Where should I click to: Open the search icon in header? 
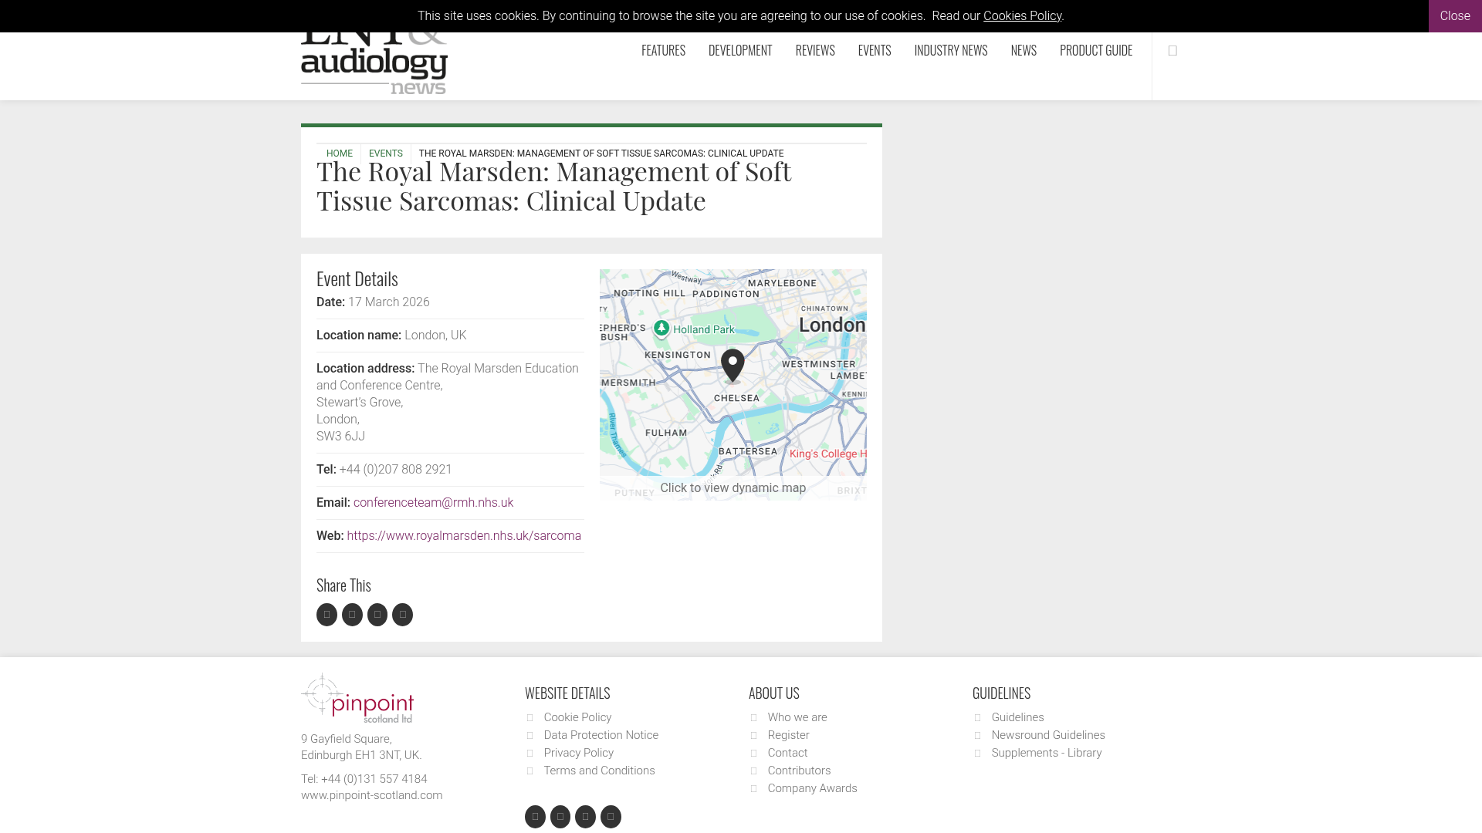point(1172,50)
